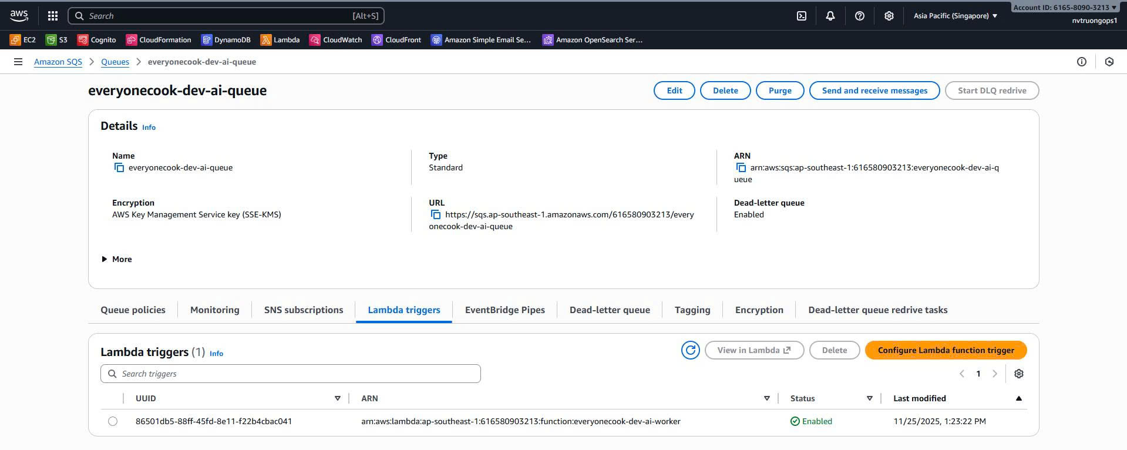Viewport: 1127px width, 450px height.
Task: Switch to the Monitoring tab
Action: (215, 310)
